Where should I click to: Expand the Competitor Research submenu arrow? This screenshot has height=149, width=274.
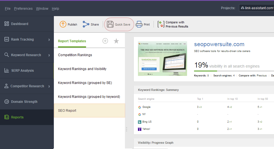(x=49, y=86)
